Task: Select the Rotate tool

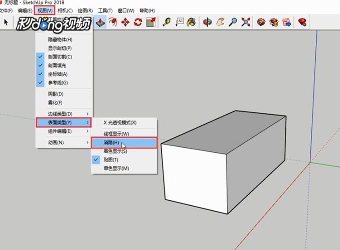Action: [x=138, y=22]
